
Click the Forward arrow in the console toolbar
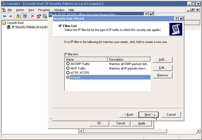(x=10, y=16)
